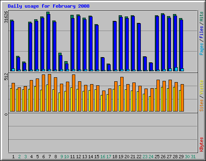Click day label '26' on the axis
Viewport: 206px width, 161px height.
tap(163, 157)
